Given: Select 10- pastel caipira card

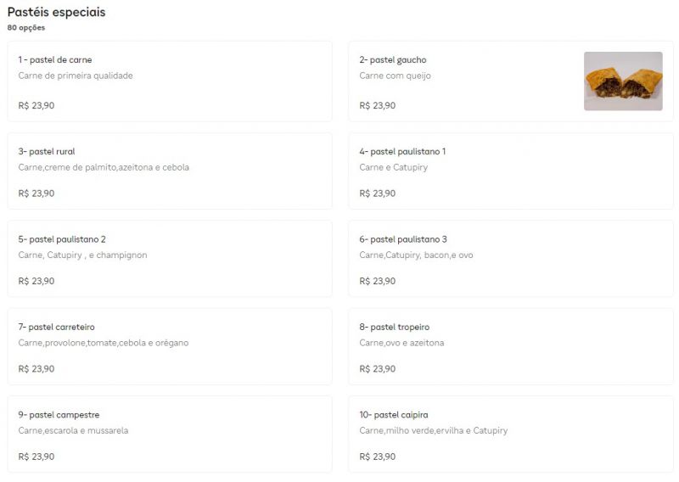Looking at the screenshot, I should point(511,434).
